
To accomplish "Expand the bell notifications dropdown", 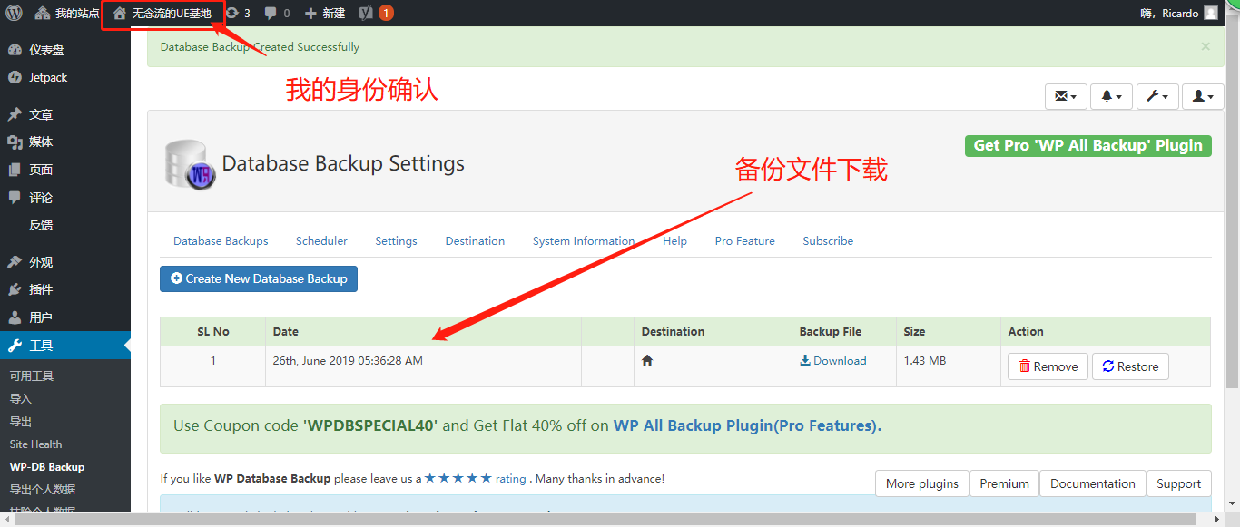I will [1111, 96].
